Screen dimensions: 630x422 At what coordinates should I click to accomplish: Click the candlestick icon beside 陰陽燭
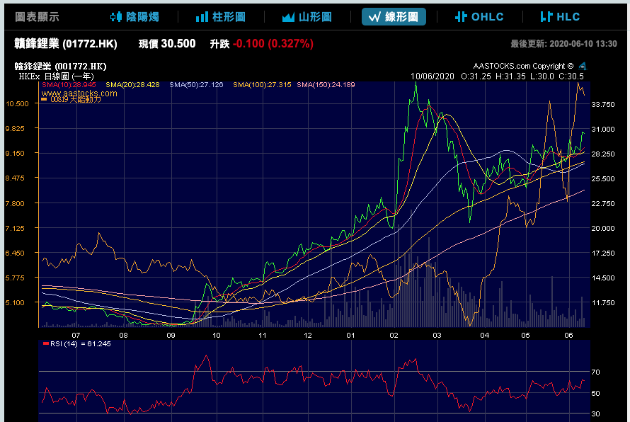(x=115, y=17)
